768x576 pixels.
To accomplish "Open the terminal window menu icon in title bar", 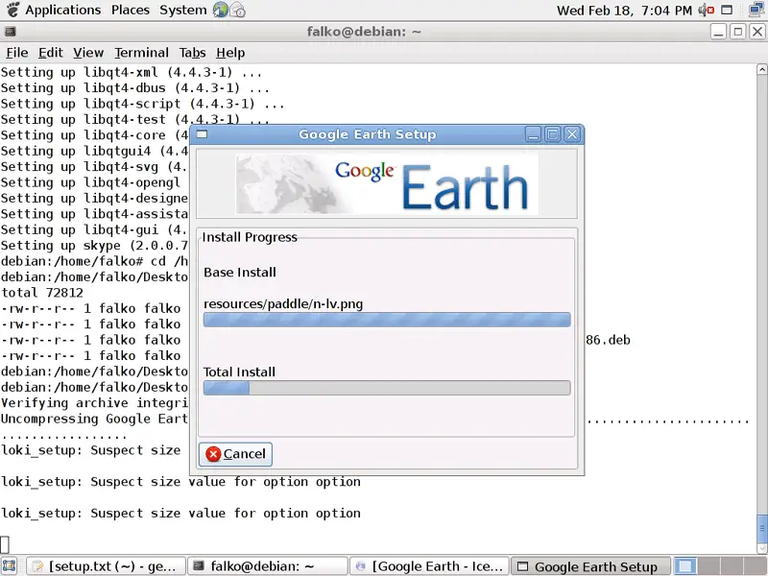I will [x=11, y=32].
